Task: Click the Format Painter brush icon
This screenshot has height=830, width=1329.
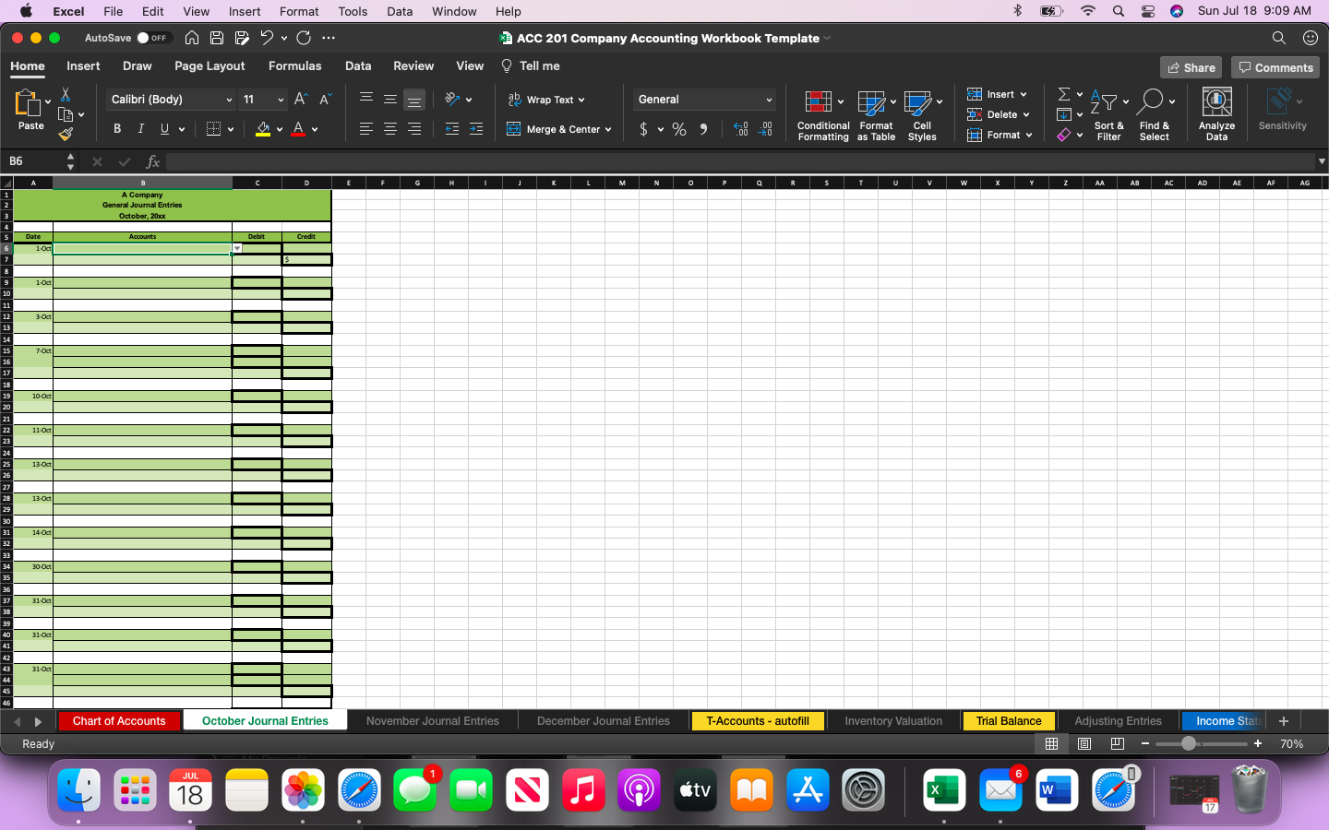Action: point(66,135)
